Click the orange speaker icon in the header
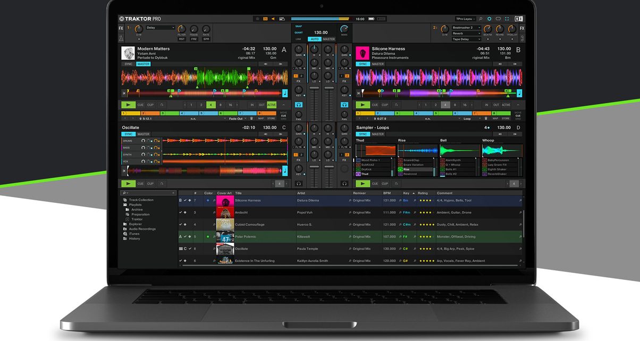 tap(273, 19)
